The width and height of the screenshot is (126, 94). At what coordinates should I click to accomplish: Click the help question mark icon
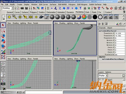[80, 8]
